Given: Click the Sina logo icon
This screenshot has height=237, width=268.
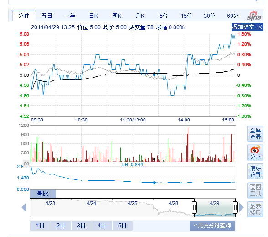Looking at the screenshot, I should coord(254,16).
